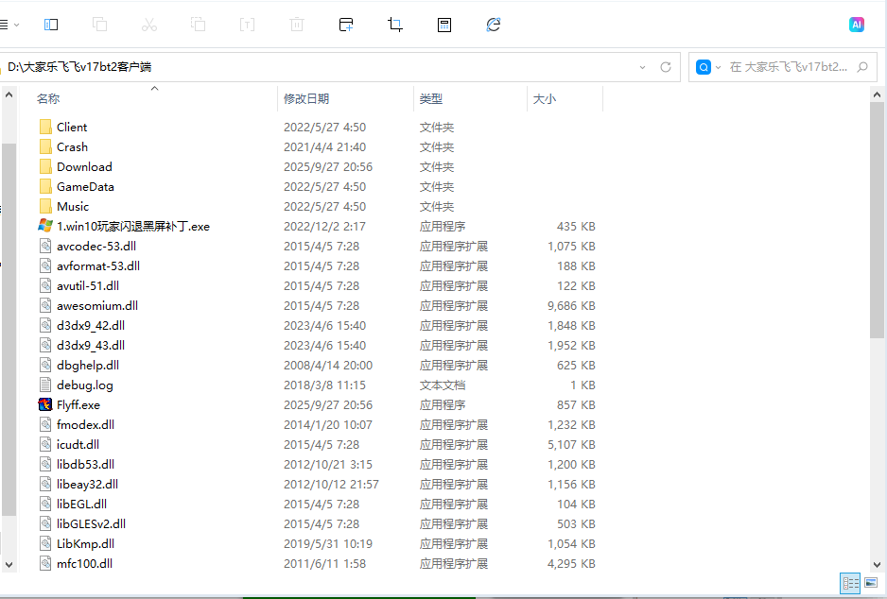Click the calculator-style toolbar icon

pyautogui.click(x=443, y=25)
